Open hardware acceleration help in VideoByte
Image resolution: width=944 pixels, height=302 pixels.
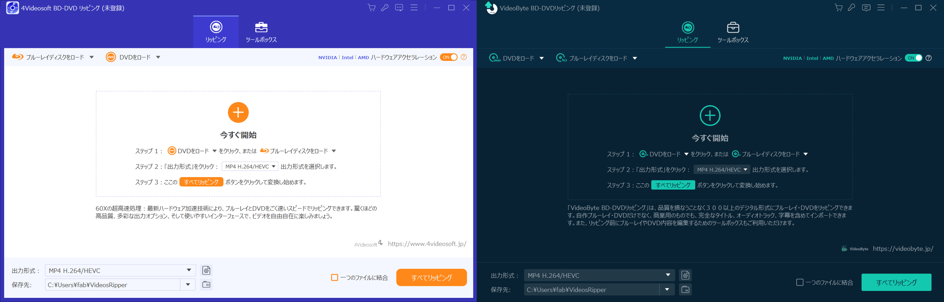tap(929, 58)
